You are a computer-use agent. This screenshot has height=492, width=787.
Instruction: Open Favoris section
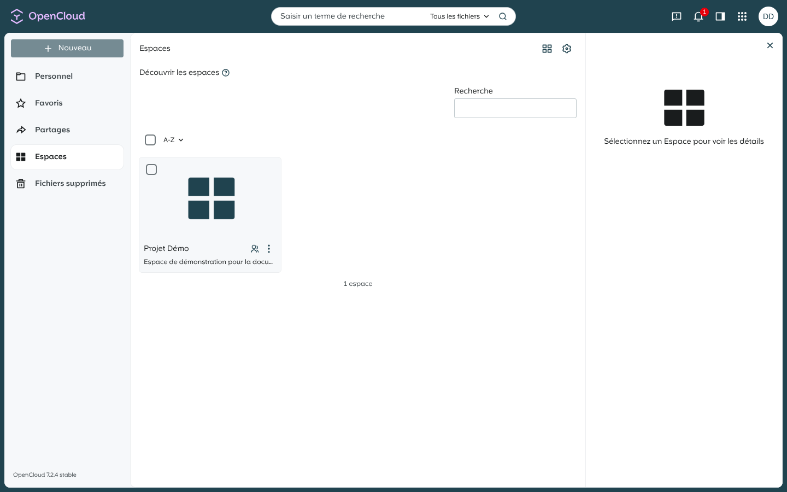click(67, 103)
